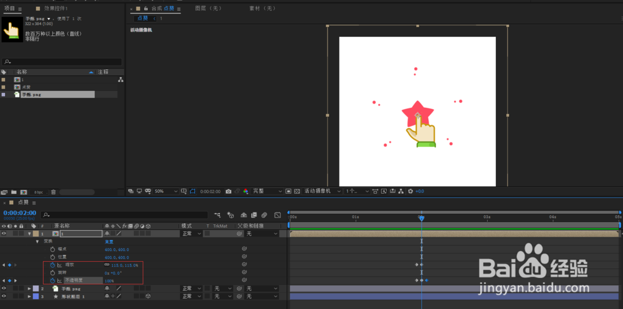Click layer 1 tan label color swatch
This screenshot has height=309, width=623.
point(36,234)
